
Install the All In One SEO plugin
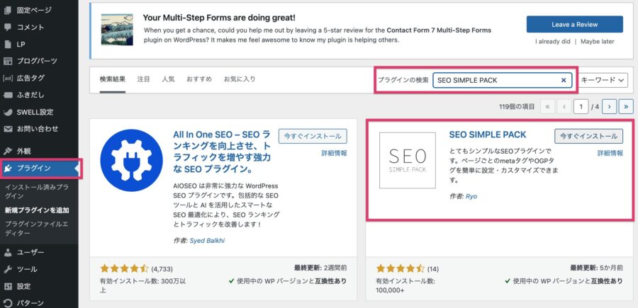pyautogui.click(x=313, y=136)
